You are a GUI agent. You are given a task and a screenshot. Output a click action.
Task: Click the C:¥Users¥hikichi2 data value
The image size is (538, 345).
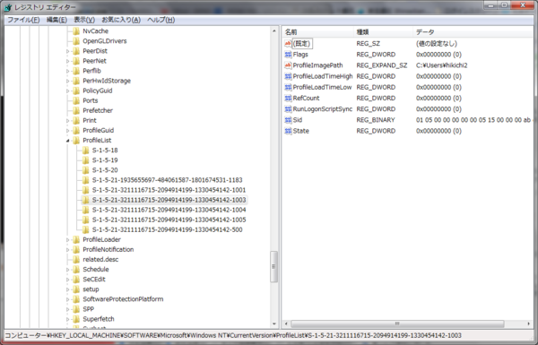(x=441, y=65)
